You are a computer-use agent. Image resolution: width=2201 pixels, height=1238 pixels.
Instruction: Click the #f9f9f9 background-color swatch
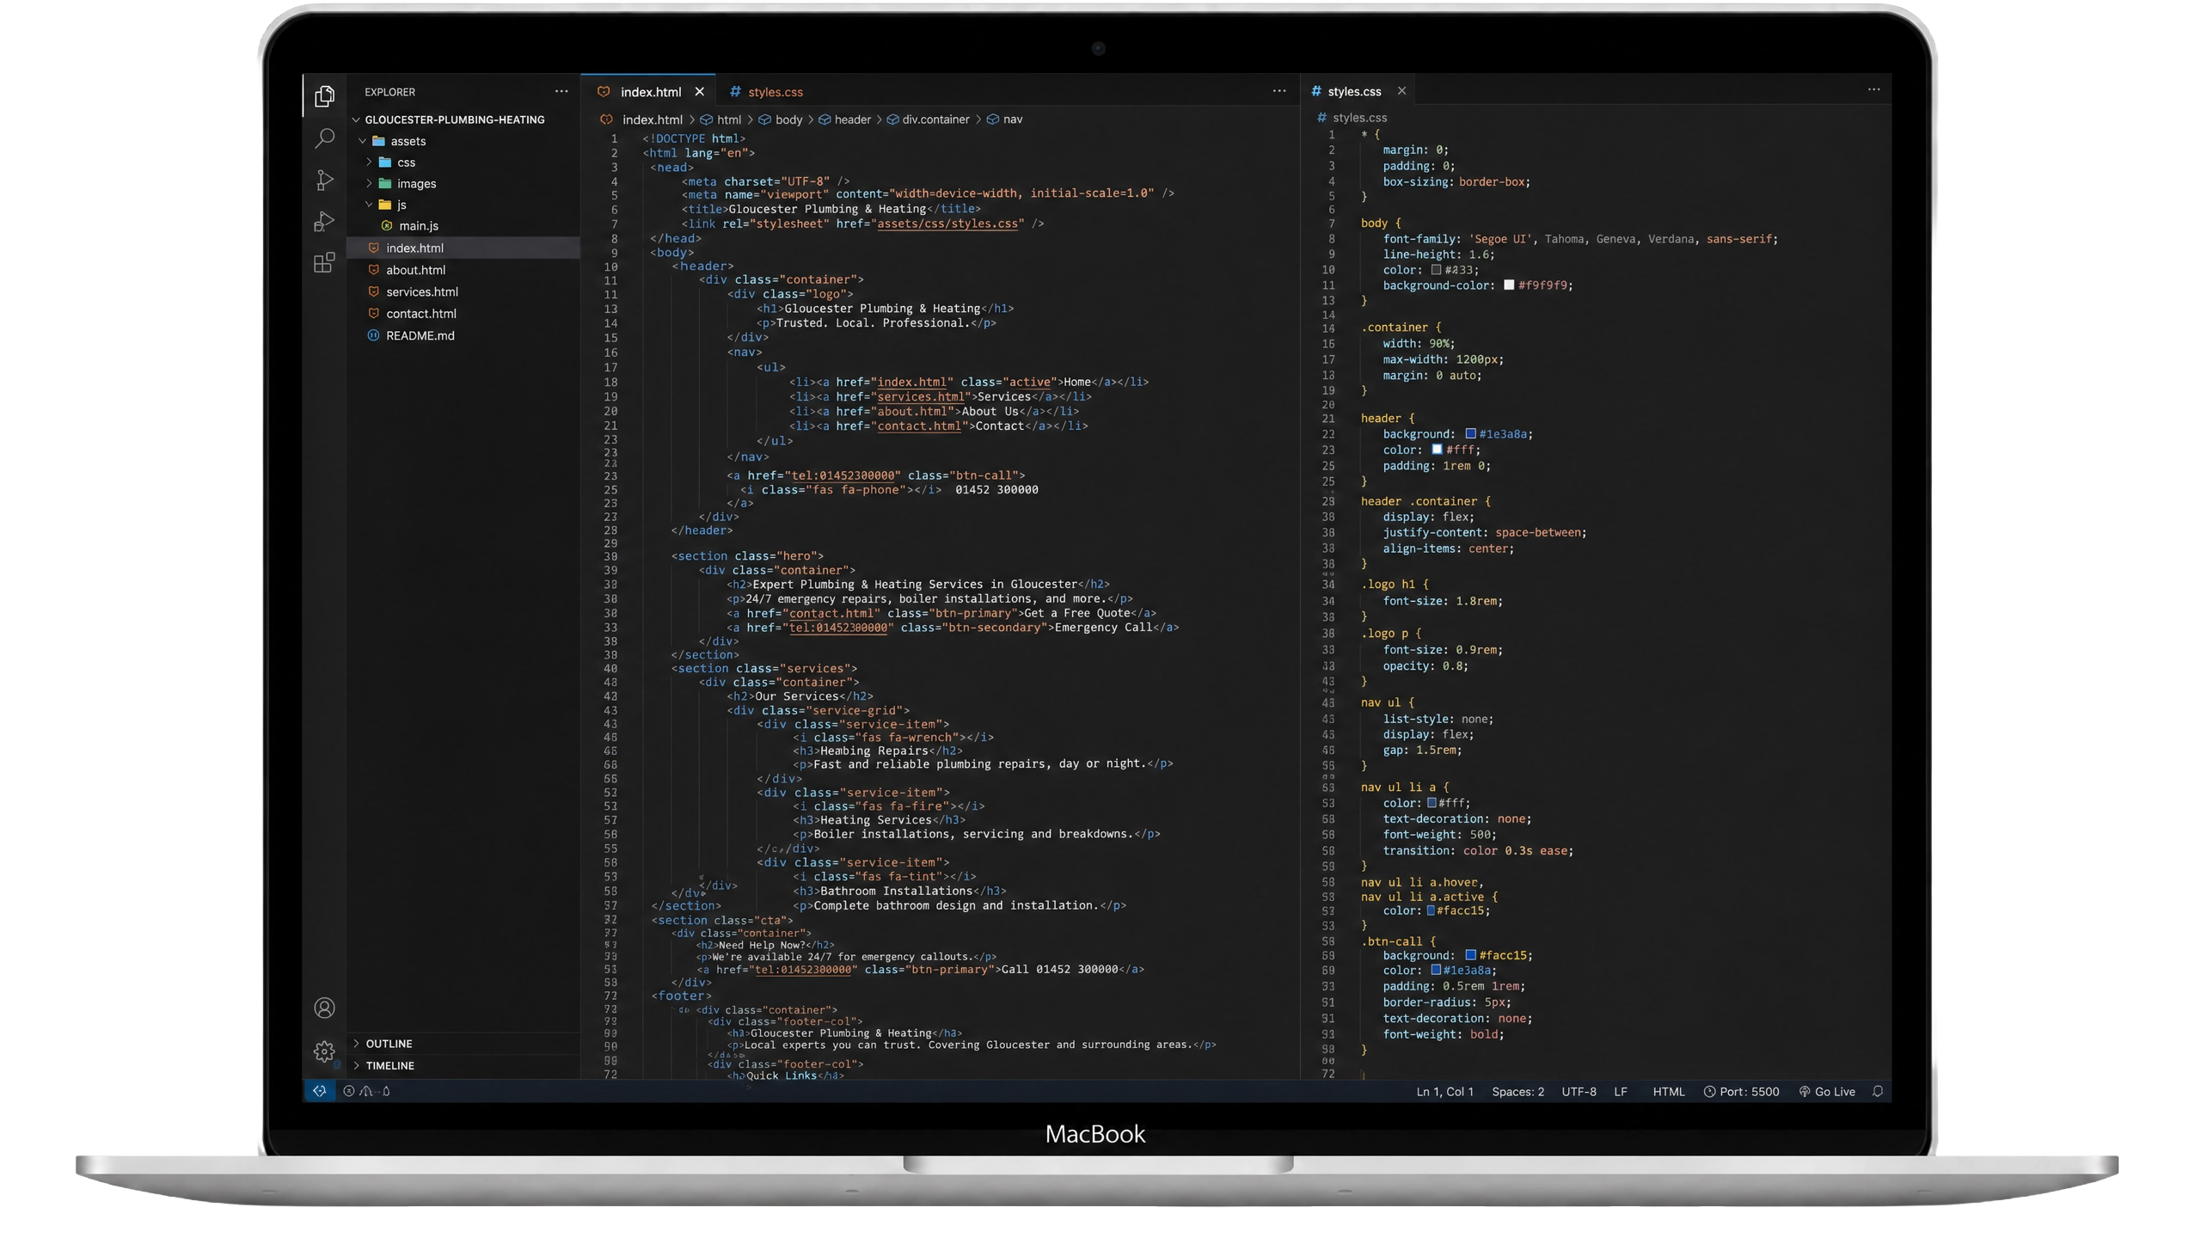pyautogui.click(x=1508, y=285)
